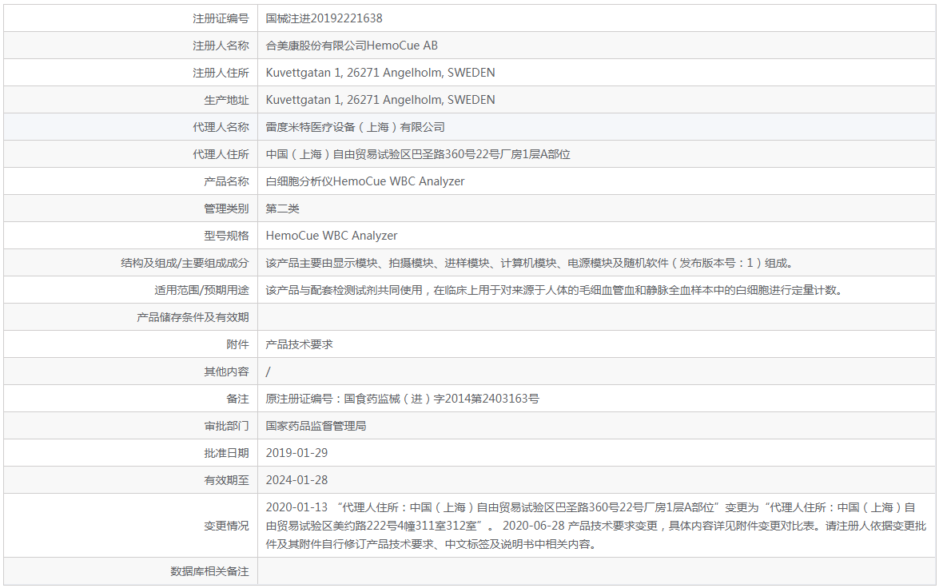The width and height of the screenshot is (939, 588).
Task: Click the 管理类别 label
Action: tap(226, 209)
